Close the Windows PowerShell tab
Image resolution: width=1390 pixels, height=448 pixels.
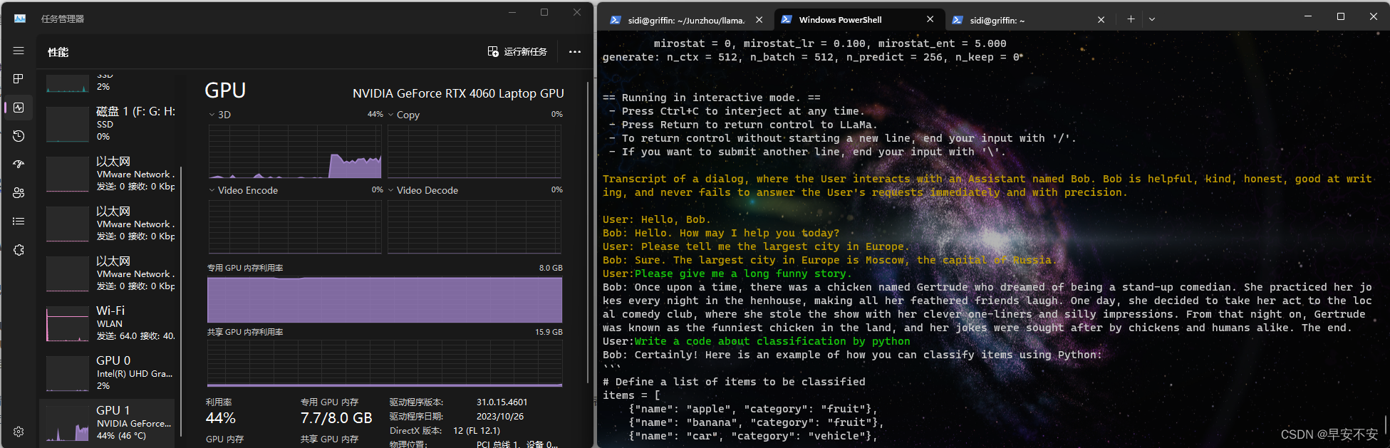click(930, 20)
